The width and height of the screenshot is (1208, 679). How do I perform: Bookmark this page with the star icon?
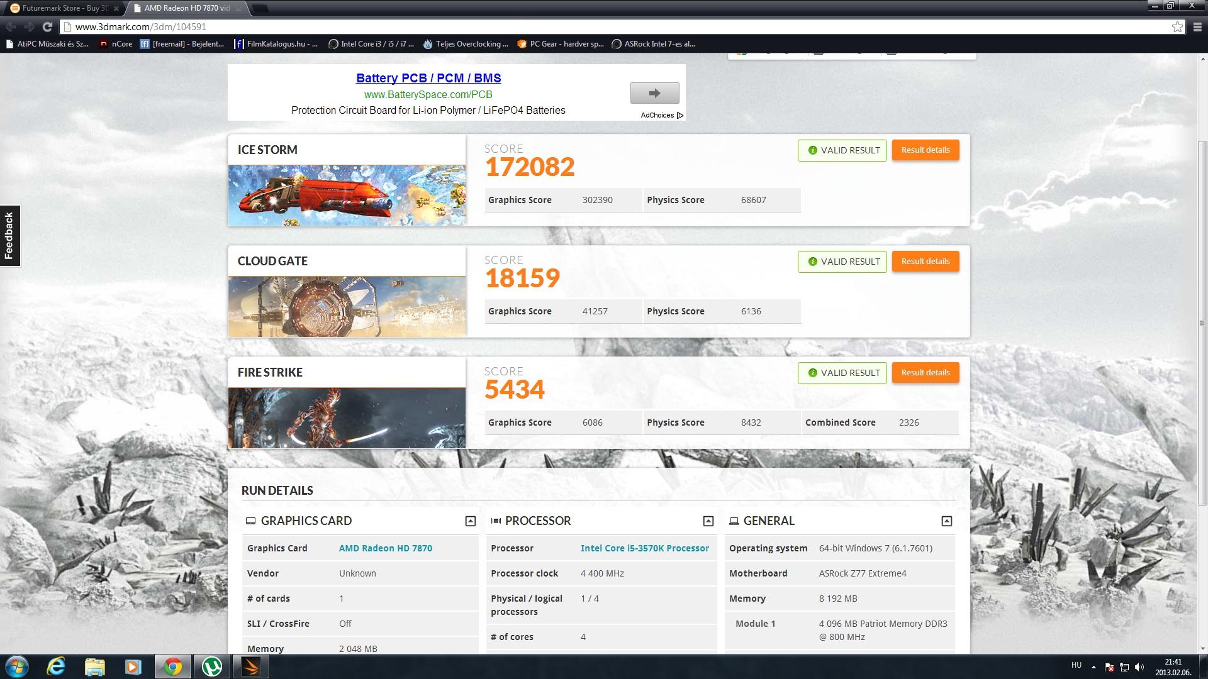[1177, 26]
